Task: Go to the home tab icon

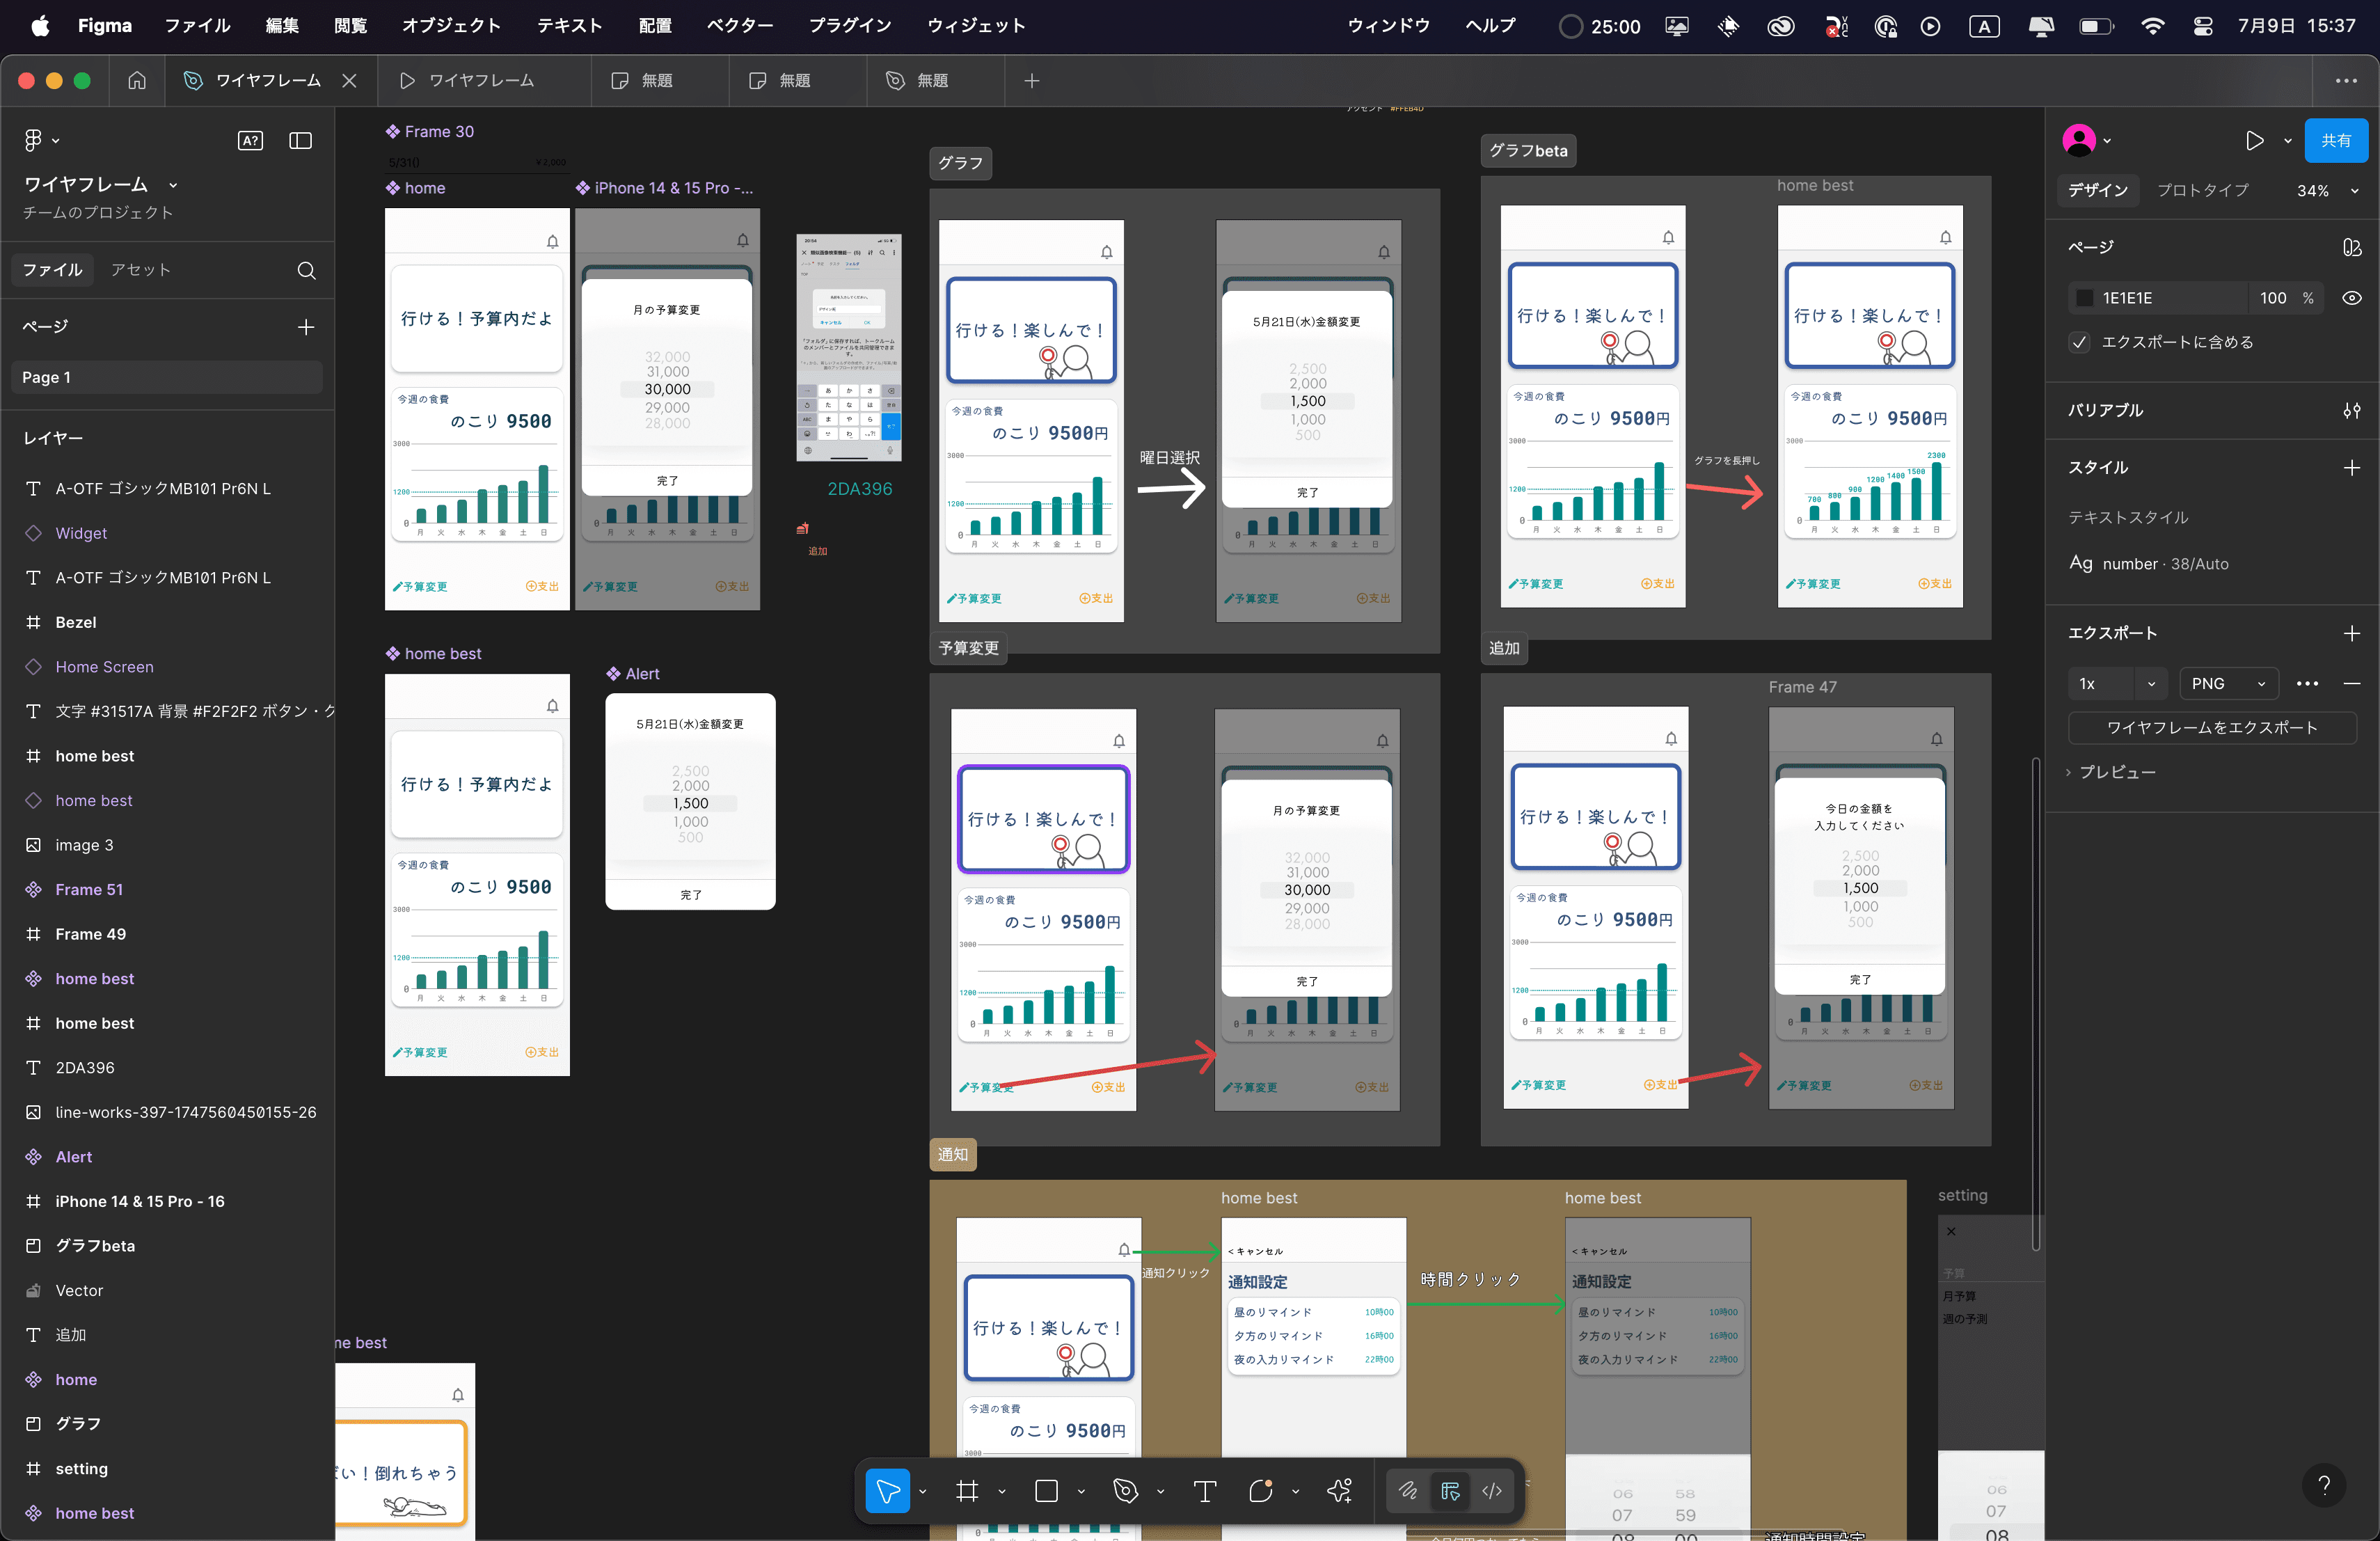Action: pos(137,80)
